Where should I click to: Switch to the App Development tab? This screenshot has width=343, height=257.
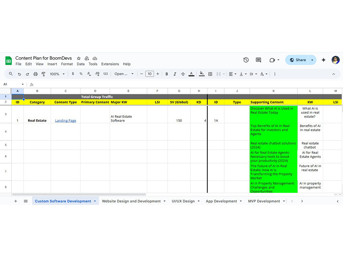tap(221, 201)
